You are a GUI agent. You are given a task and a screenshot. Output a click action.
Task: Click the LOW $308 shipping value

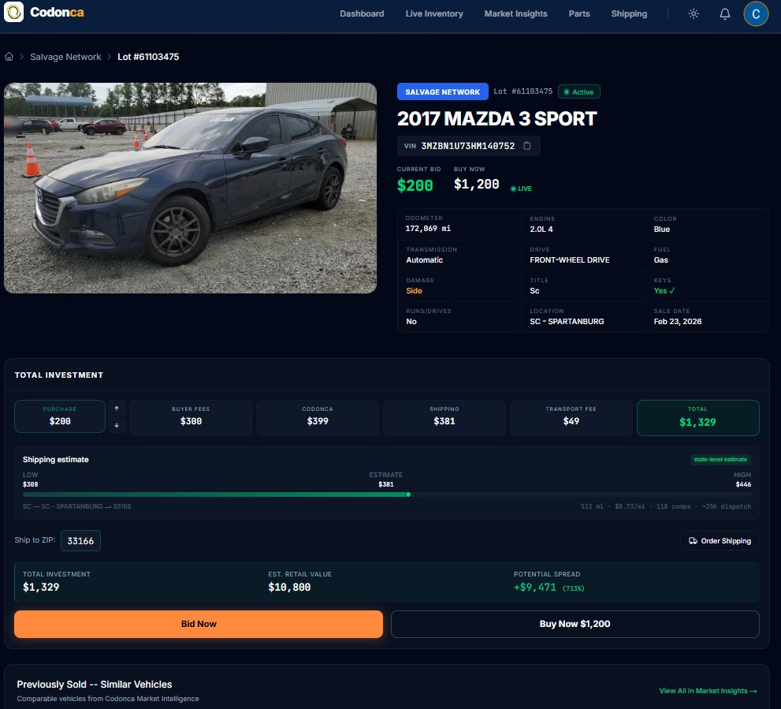pyautogui.click(x=31, y=484)
